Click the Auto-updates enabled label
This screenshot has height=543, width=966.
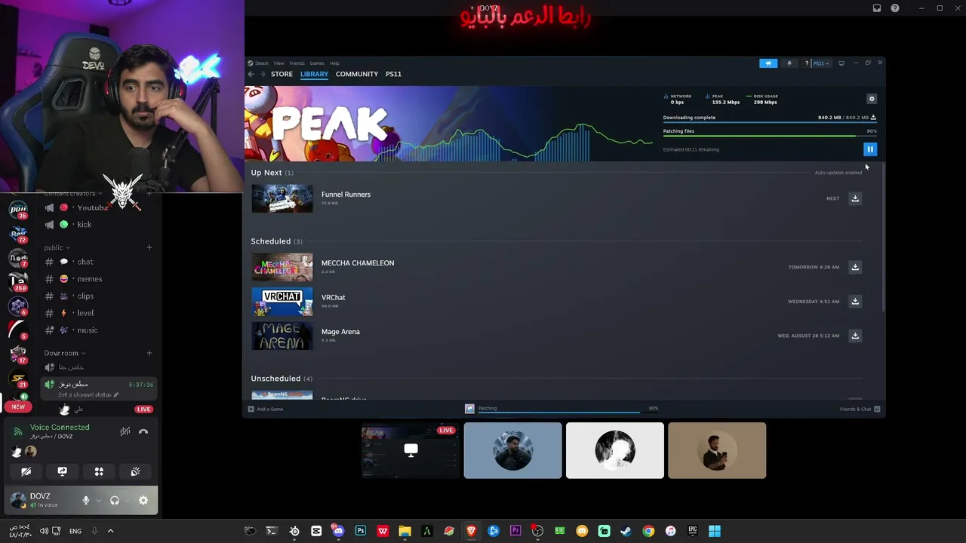click(838, 173)
